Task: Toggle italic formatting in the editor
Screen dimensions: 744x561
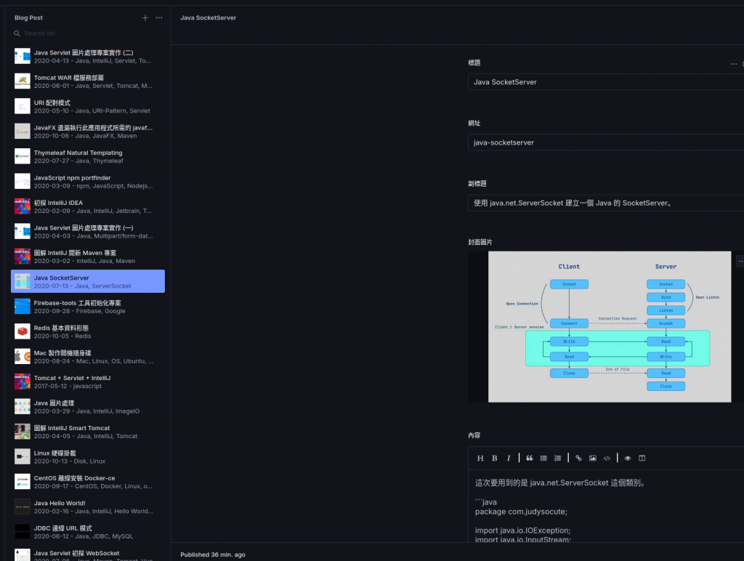Action: (508, 458)
